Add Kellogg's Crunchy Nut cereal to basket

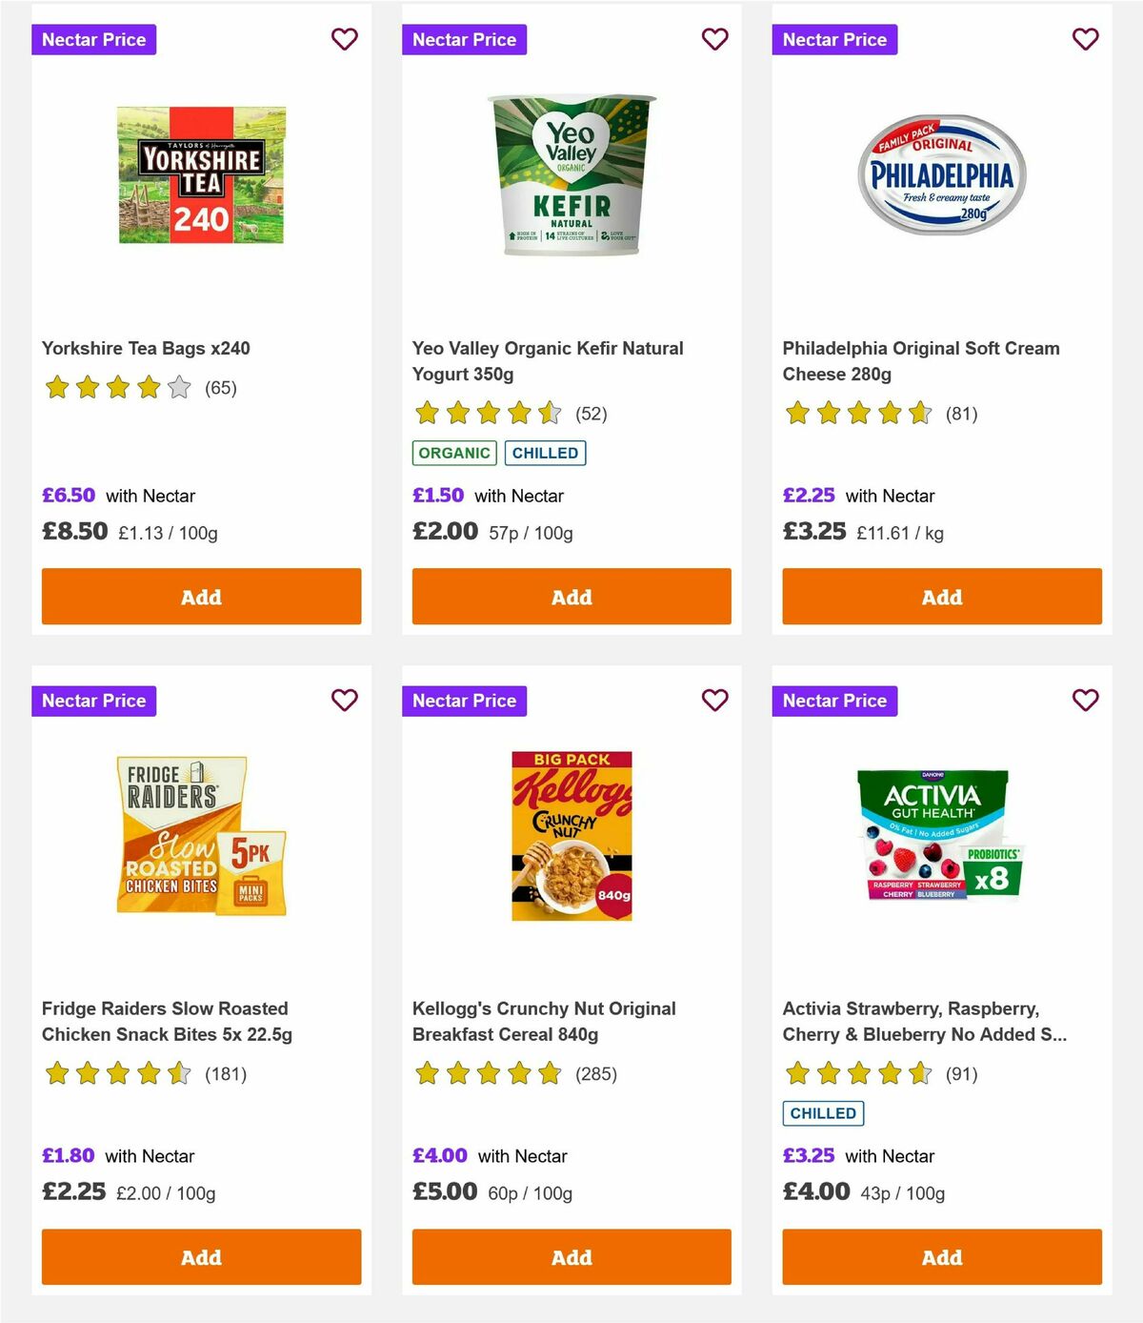point(571,1257)
